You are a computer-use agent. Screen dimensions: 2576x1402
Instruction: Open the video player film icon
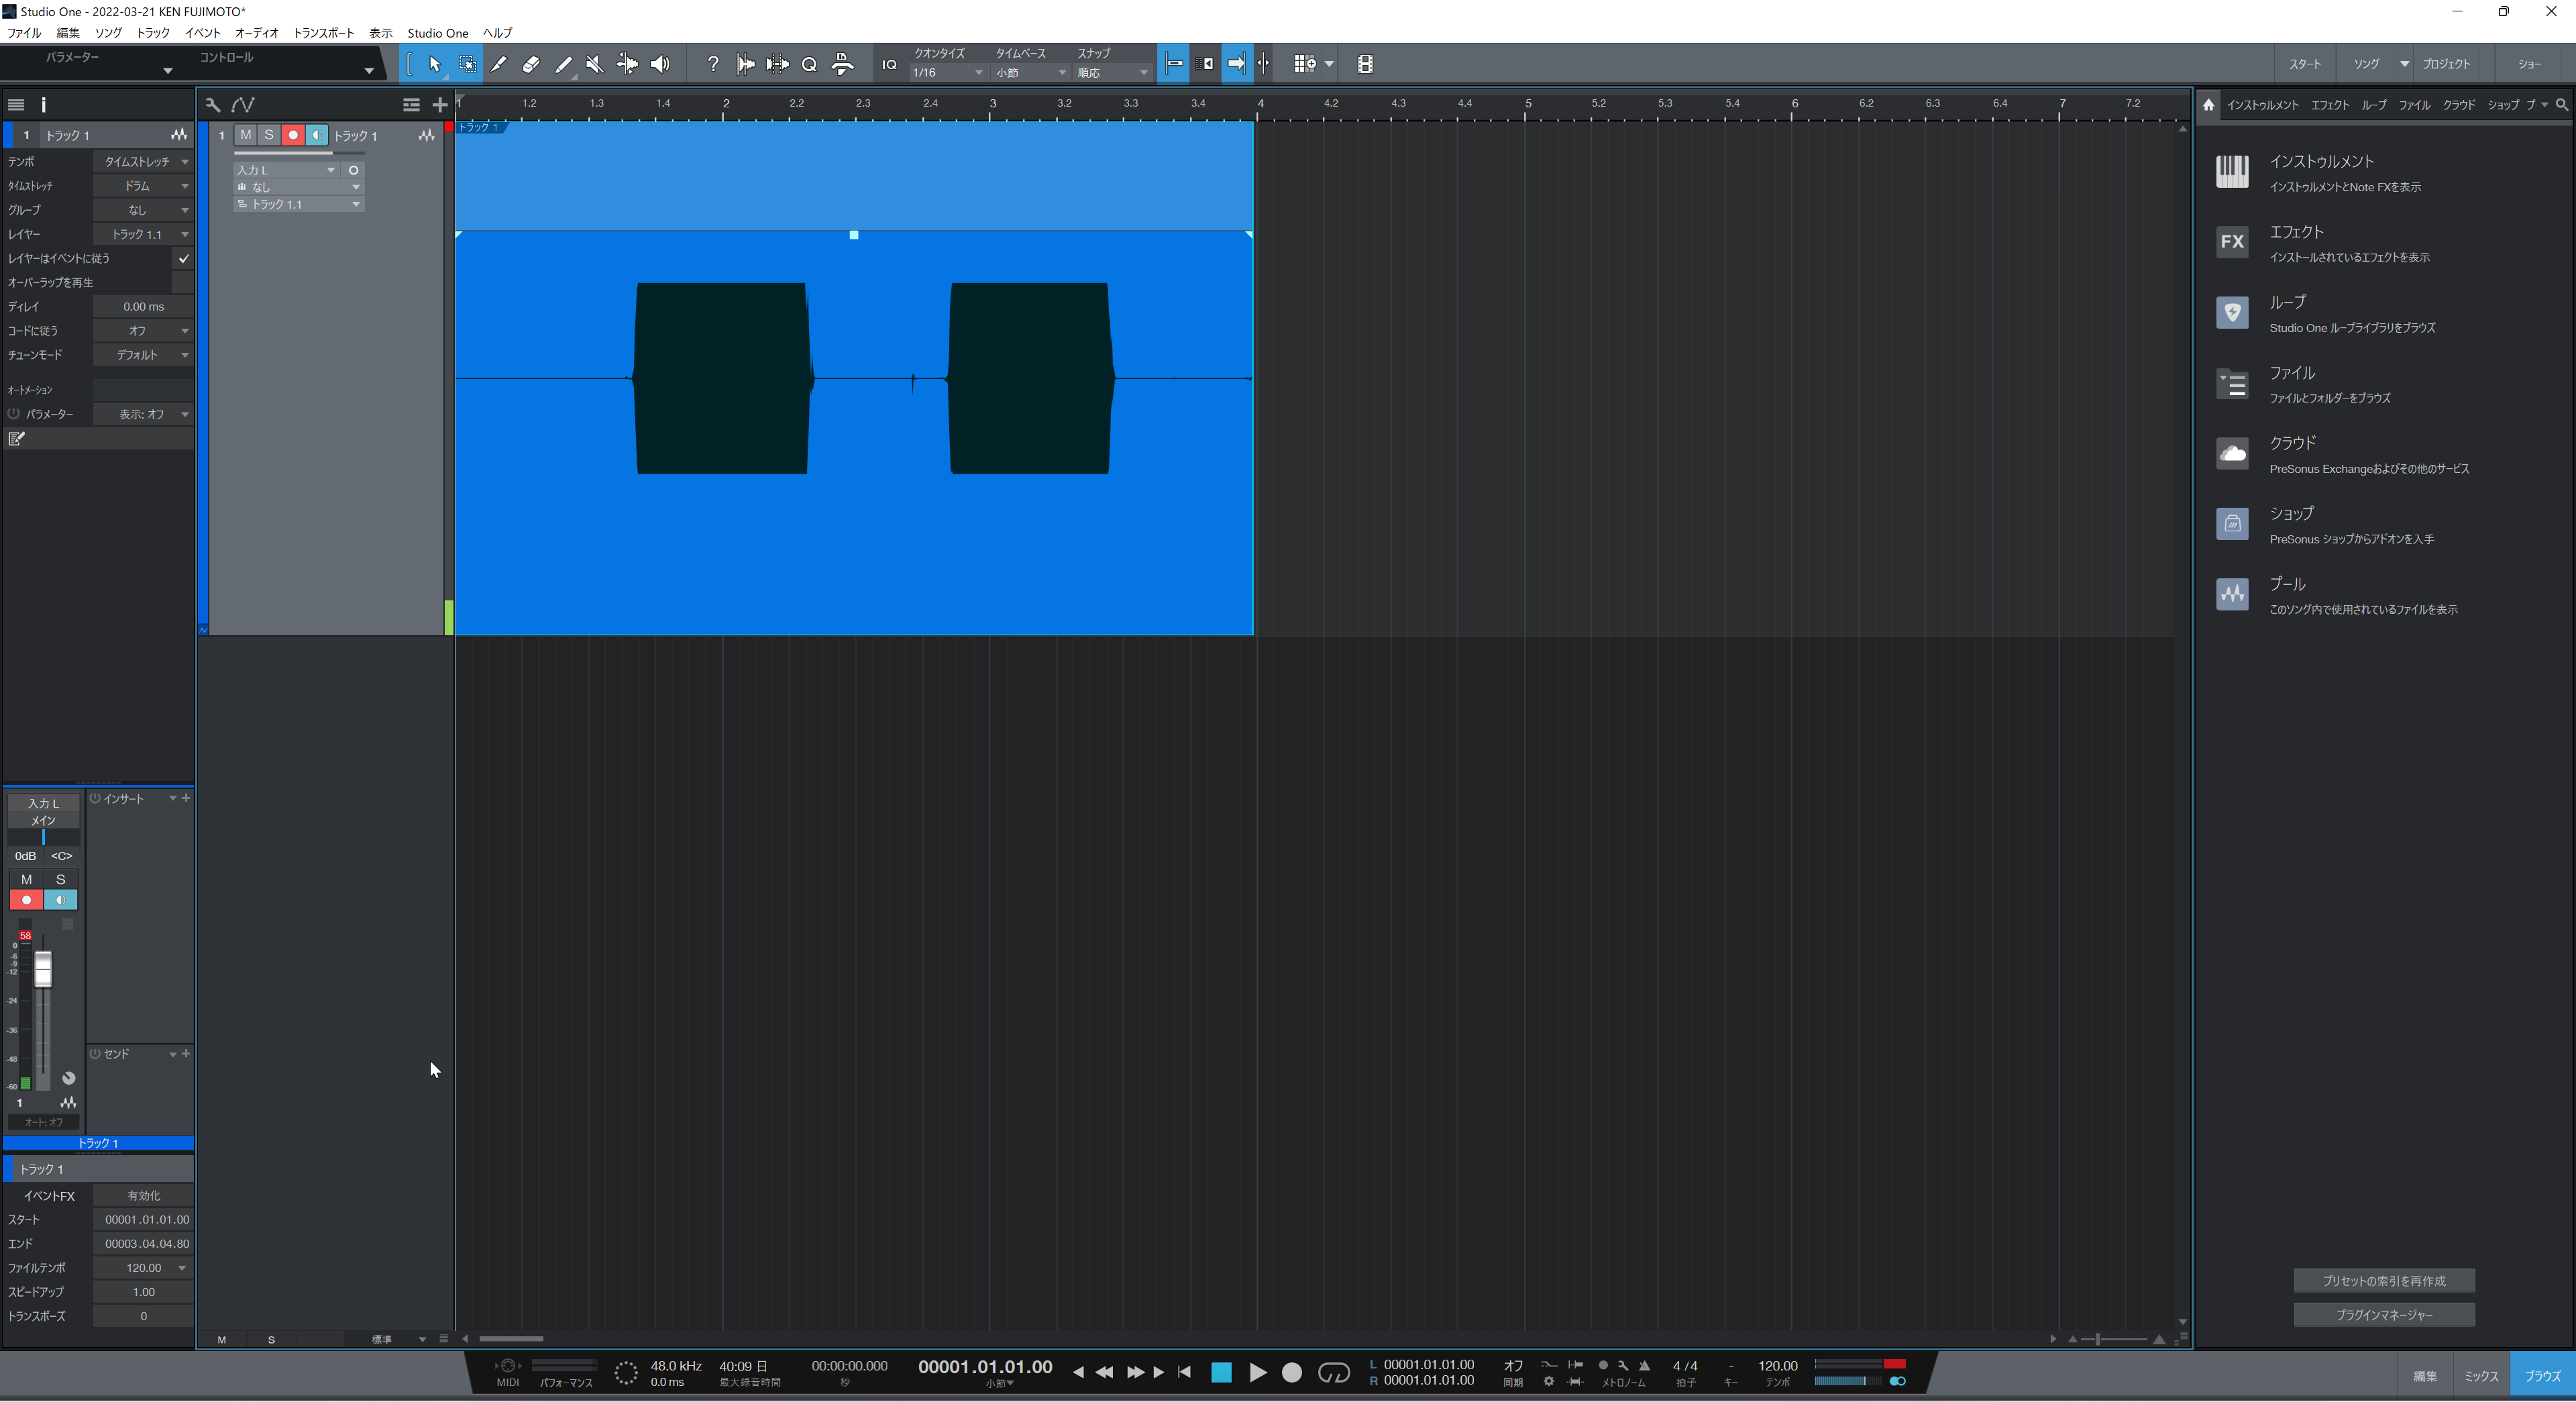click(x=1365, y=64)
